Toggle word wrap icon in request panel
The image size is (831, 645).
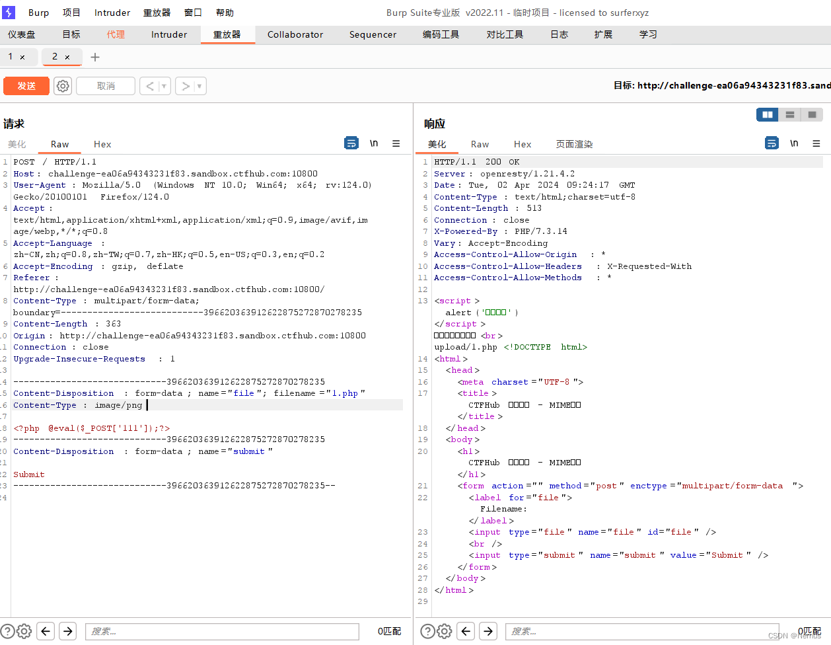351,143
